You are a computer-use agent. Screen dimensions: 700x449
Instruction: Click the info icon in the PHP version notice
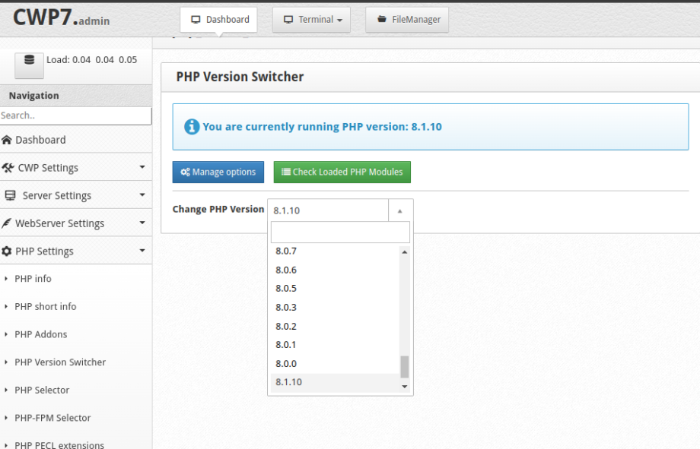(192, 126)
